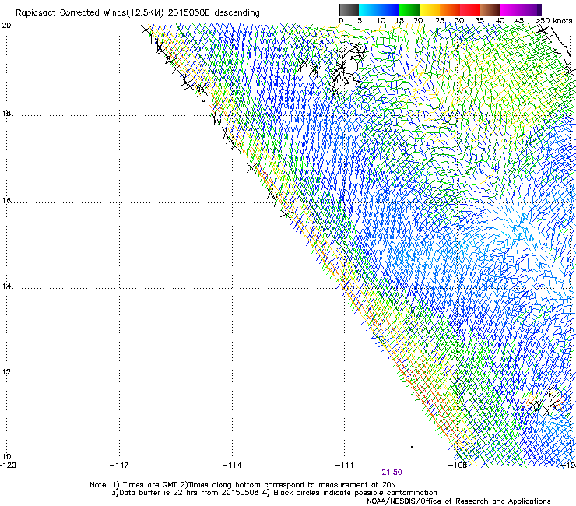The image size is (576, 506).
Task: Click the gray 0-5 knots legend swatch
Action: (x=349, y=10)
